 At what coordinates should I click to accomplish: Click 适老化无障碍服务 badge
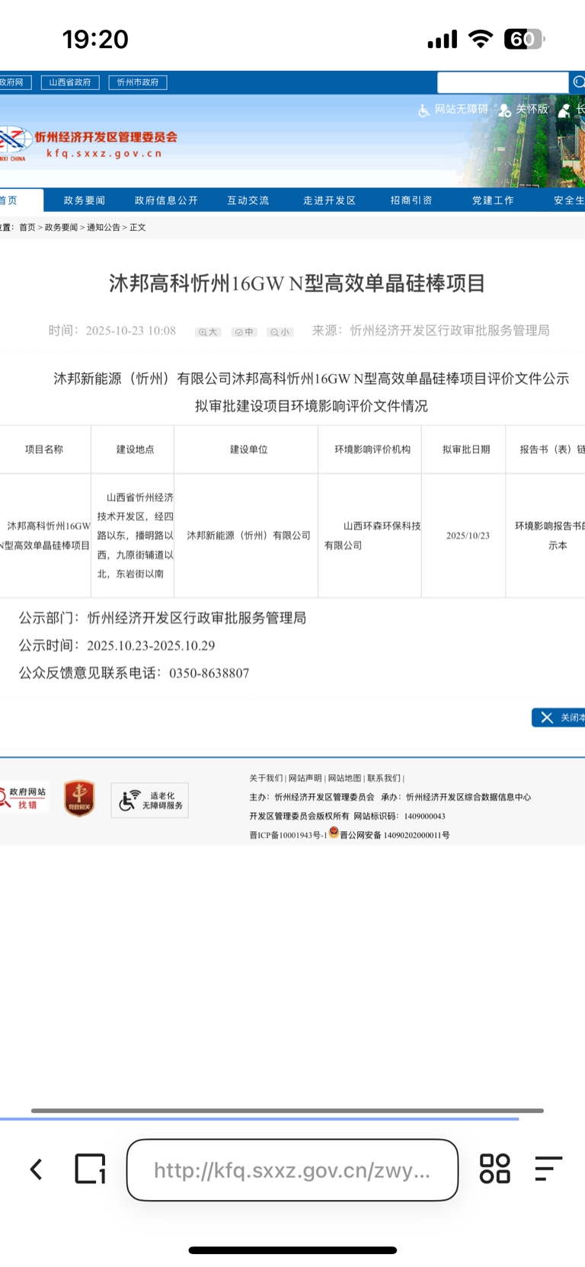pos(150,800)
